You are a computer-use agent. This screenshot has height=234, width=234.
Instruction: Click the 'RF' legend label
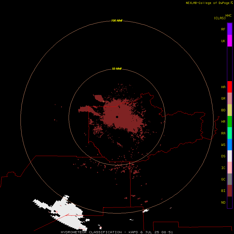pos(223,29)
